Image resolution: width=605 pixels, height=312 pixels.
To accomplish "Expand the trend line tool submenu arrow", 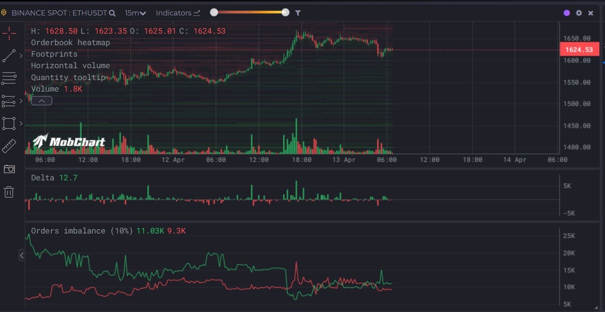I will [x=21, y=56].
